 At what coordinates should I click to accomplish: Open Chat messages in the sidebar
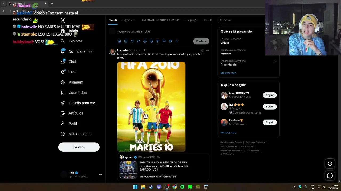click(x=68, y=62)
